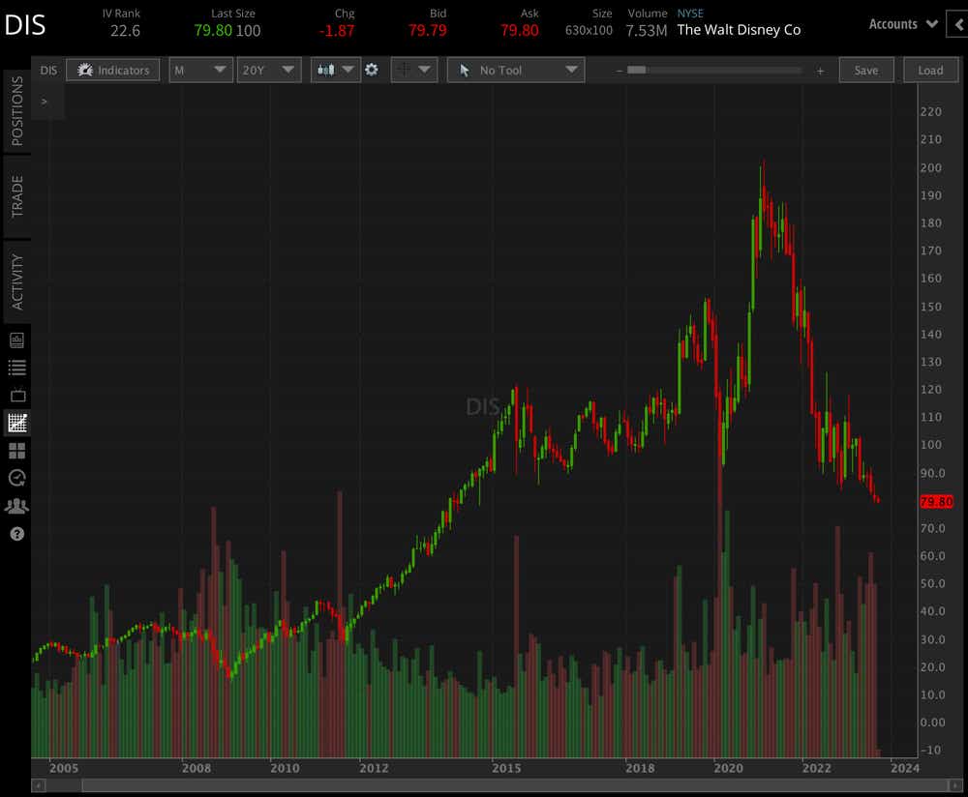Open the help question mark icon
Screen dimensions: 968x797
point(17,534)
